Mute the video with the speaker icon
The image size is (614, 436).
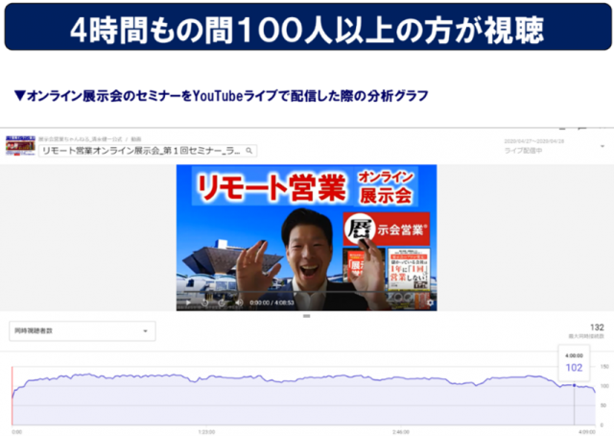tap(239, 303)
